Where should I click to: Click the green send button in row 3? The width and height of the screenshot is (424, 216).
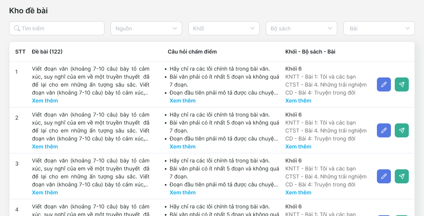(402, 176)
